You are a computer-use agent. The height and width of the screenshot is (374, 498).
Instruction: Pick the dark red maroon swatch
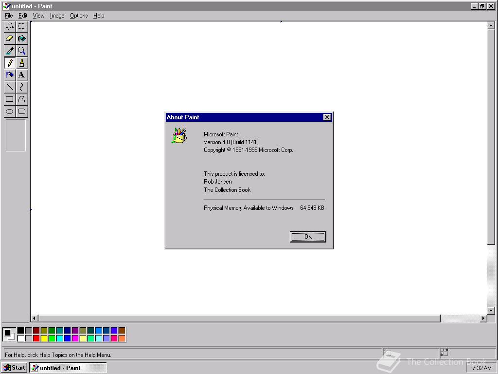pos(36,331)
